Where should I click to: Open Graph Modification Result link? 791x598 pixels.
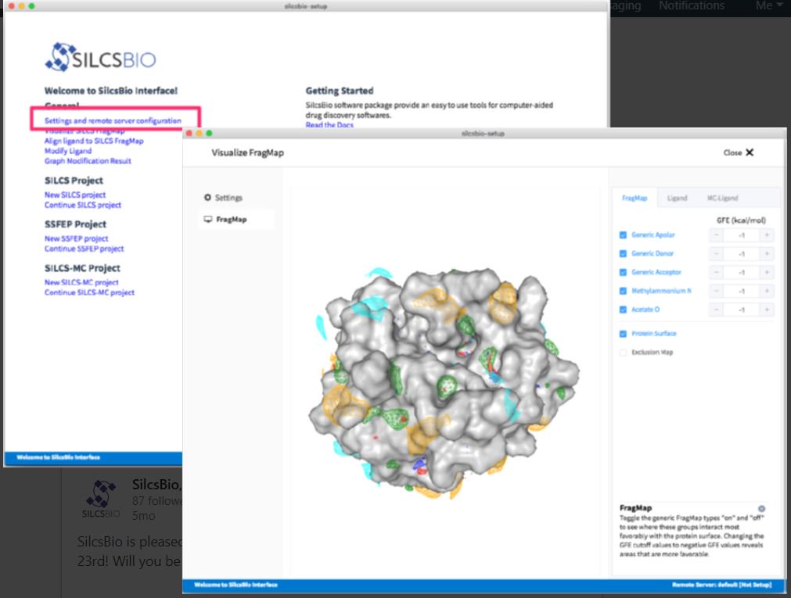[x=88, y=161]
